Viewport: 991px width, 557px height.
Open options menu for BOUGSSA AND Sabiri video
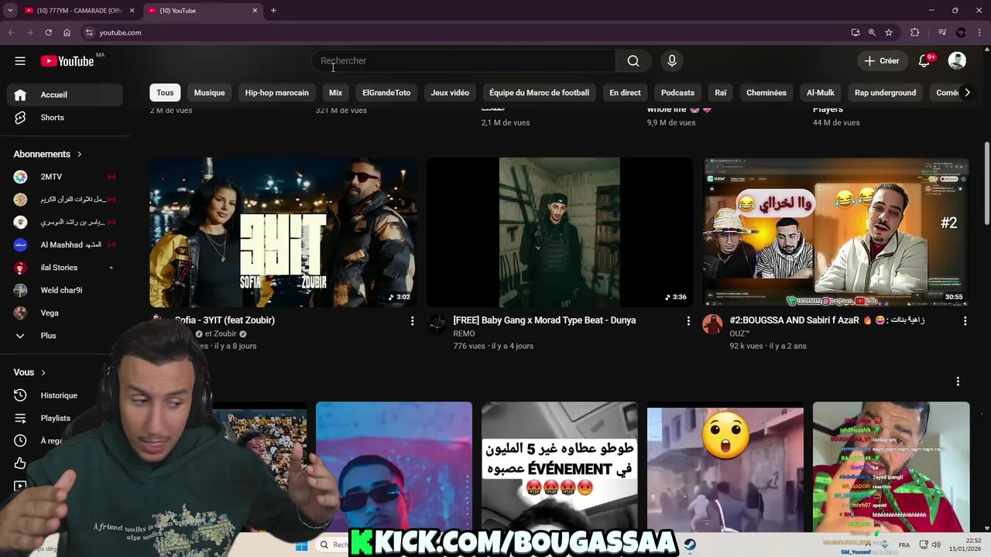965,321
